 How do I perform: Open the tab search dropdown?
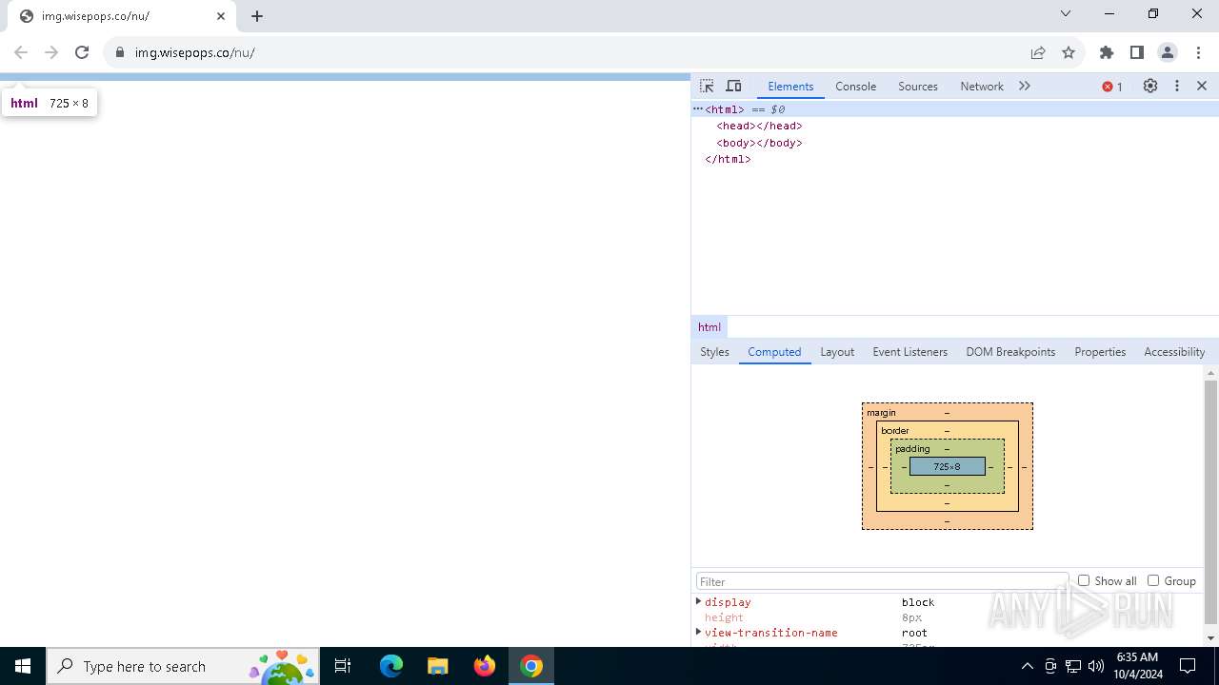[x=1066, y=13]
